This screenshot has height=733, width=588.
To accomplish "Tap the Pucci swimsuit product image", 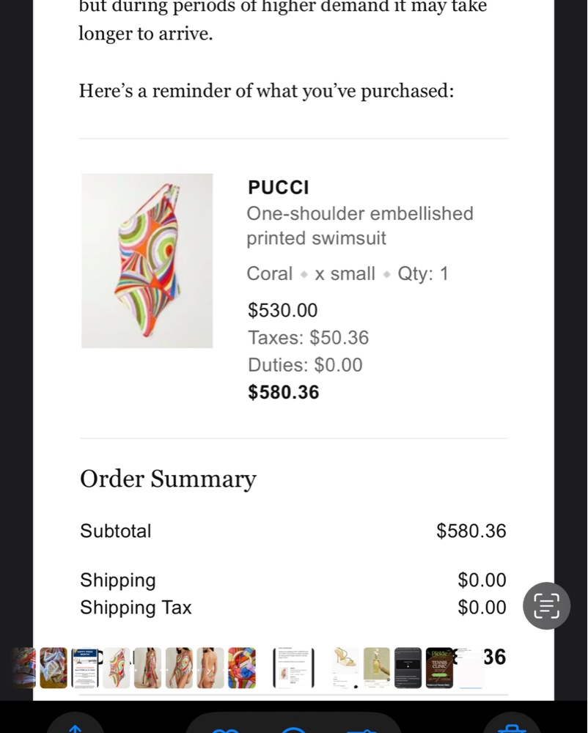I will (x=147, y=260).
